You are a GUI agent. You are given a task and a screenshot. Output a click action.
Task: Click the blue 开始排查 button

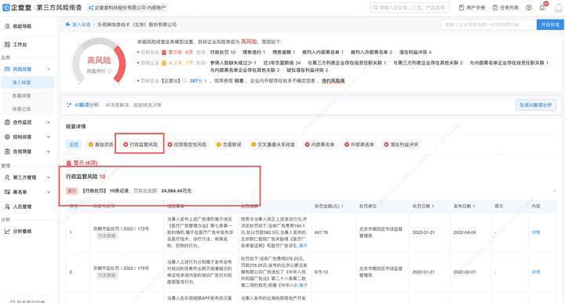(x=550, y=24)
